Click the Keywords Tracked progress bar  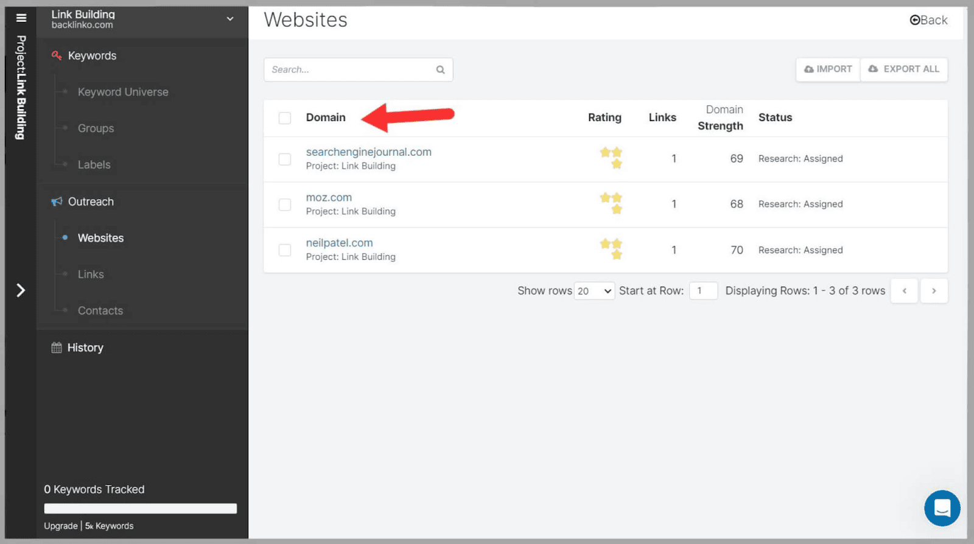[x=140, y=509]
